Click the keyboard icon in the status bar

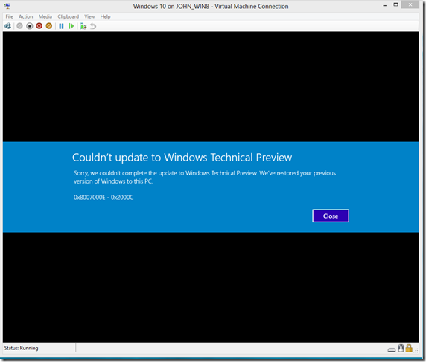(392, 350)
